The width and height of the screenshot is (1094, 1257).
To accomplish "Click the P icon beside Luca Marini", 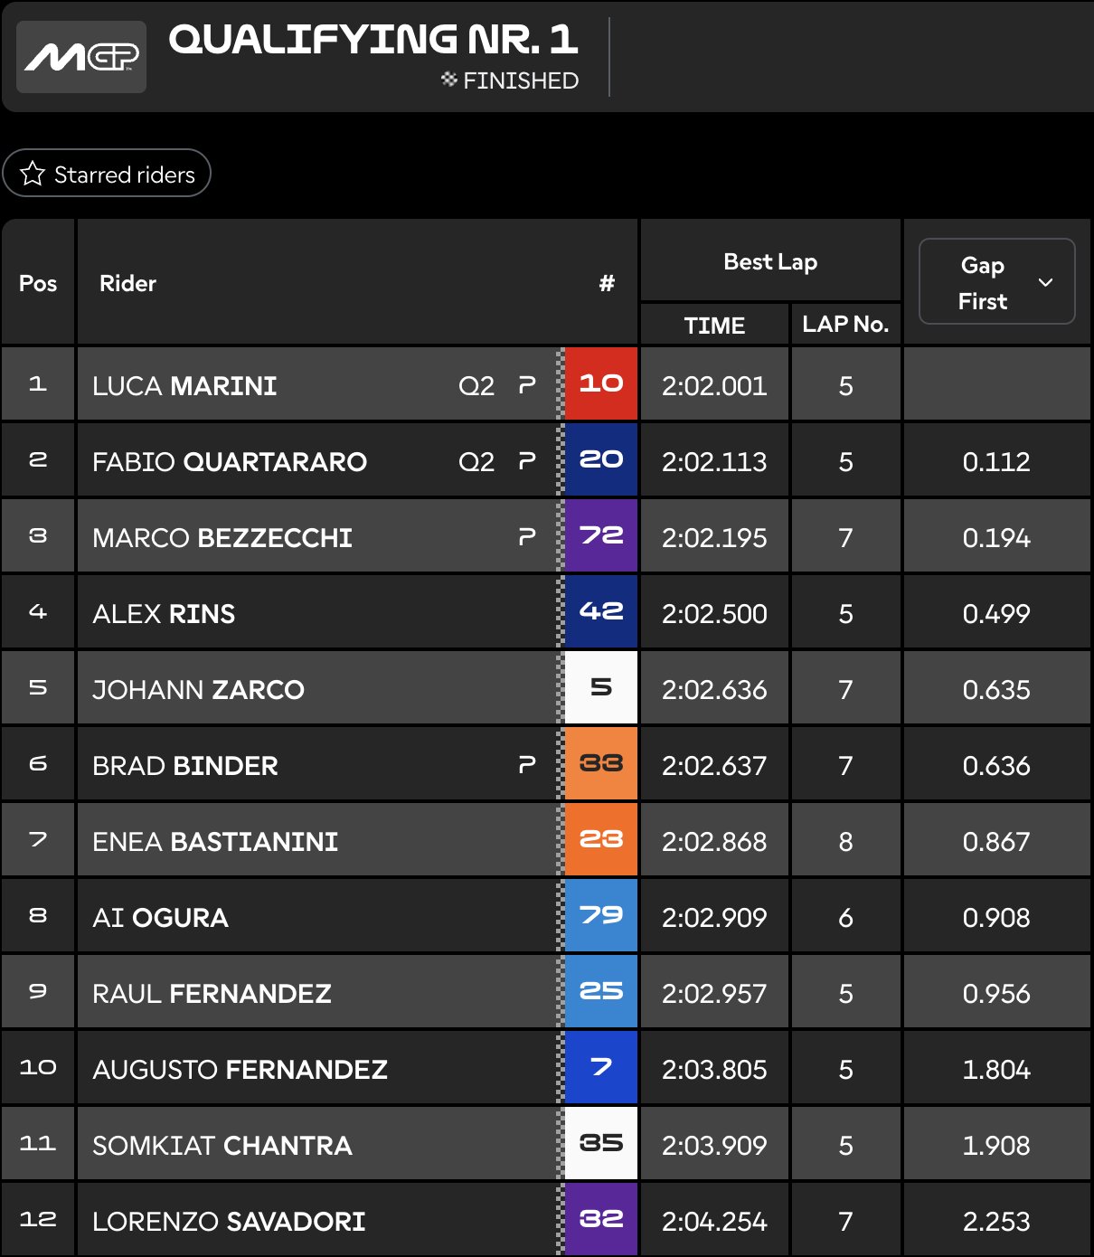I will tap(527, 385).
